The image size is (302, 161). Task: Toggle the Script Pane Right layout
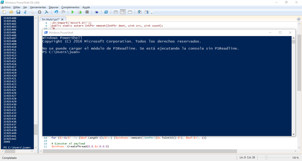(123, 12)
